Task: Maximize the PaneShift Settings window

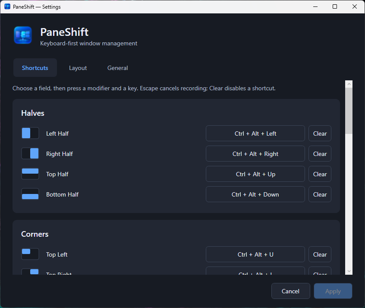Action: pos(335,6)
